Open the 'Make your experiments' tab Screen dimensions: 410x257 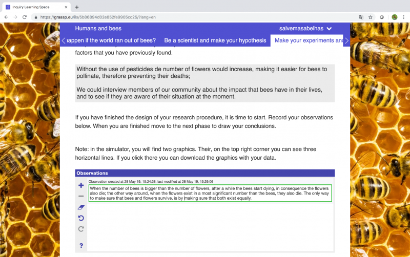coord(306,40)
